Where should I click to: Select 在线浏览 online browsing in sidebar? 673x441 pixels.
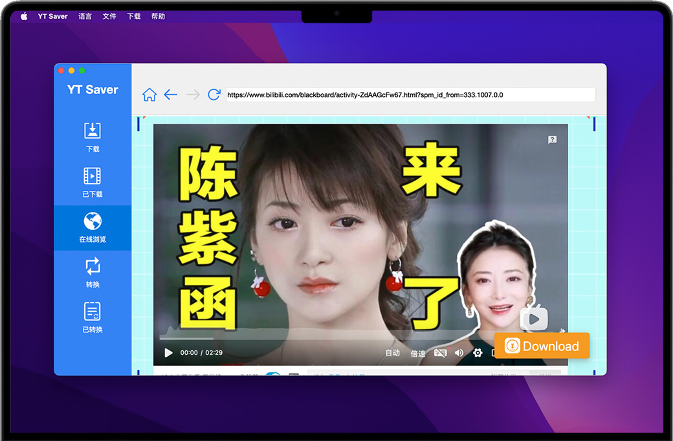[93, 227]
